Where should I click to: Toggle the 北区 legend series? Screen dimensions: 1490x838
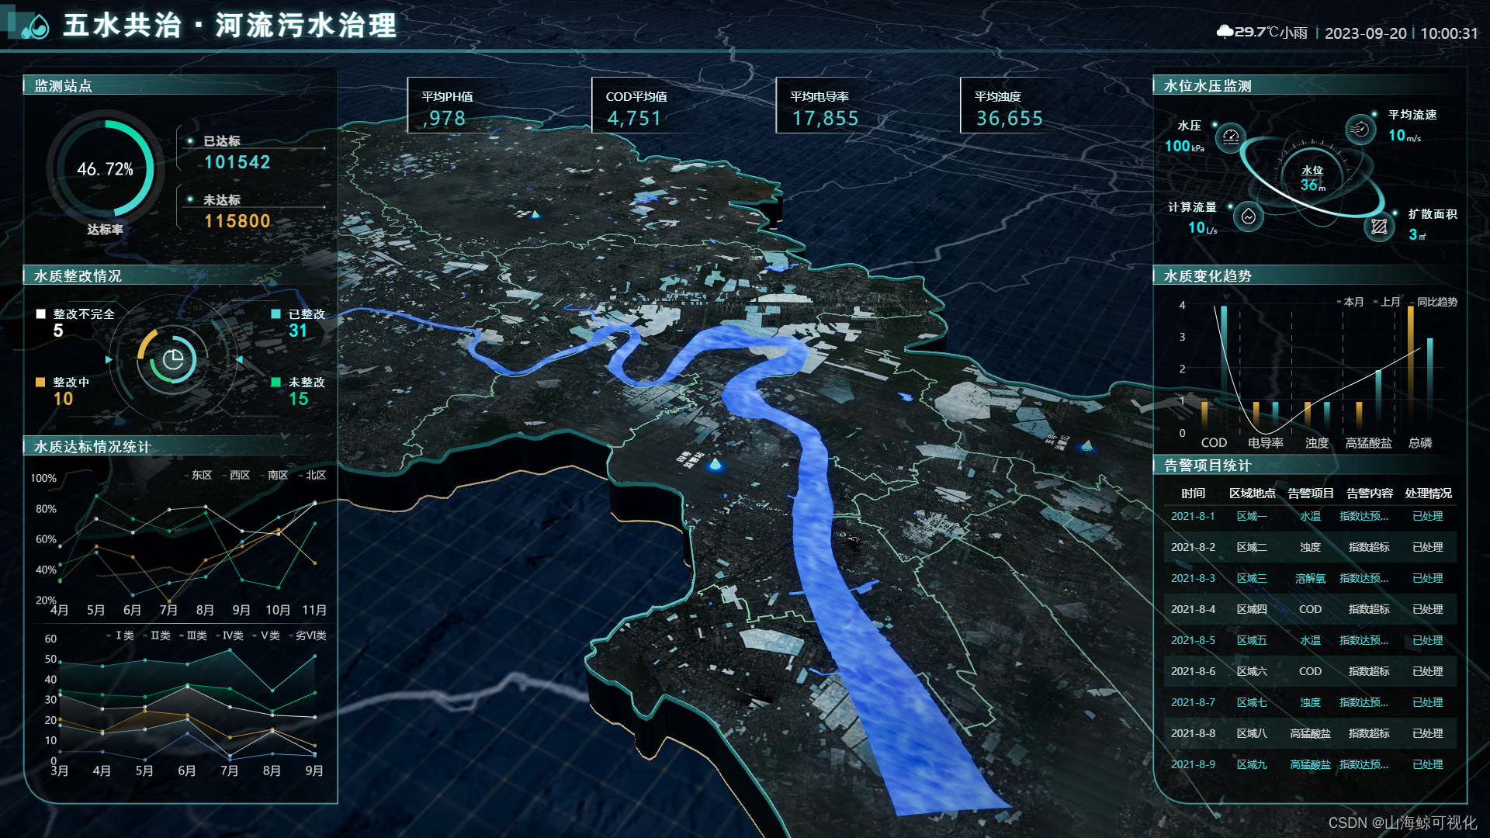[314, 475]
